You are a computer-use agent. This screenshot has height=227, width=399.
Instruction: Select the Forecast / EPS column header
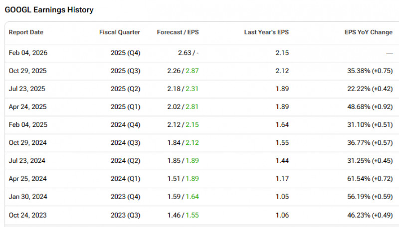click(x=178, y=32)
